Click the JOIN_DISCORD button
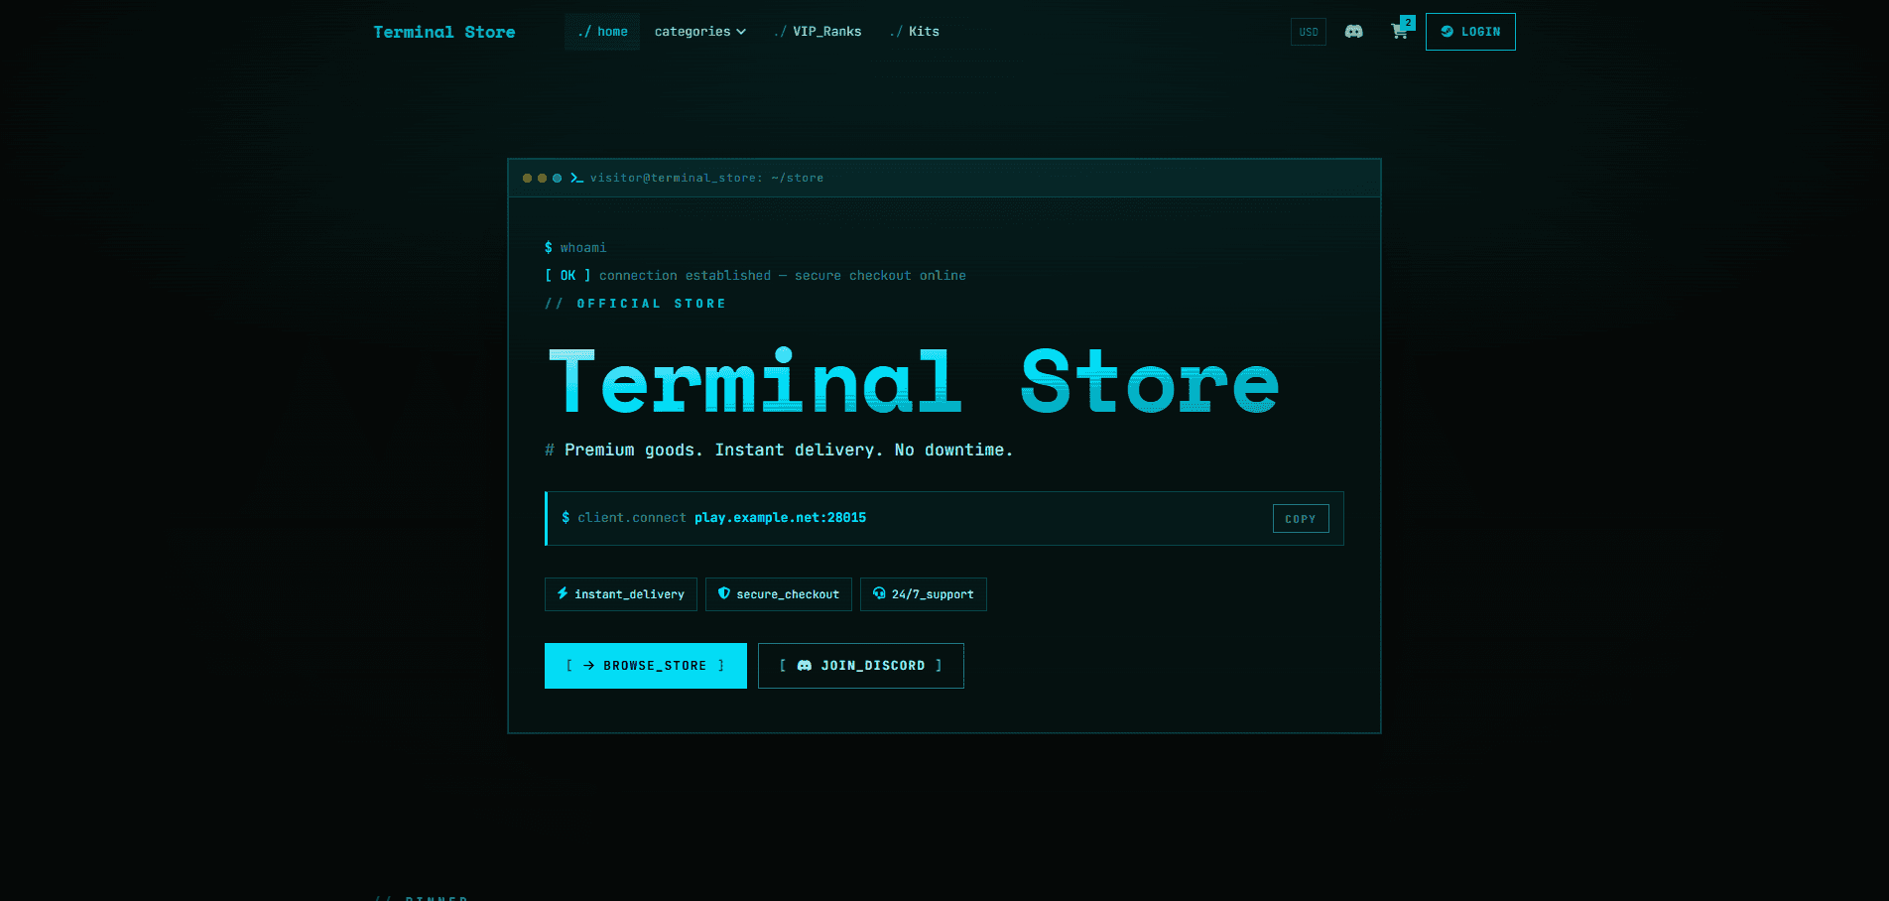This screenshot has width=1889, height=901. click(861, 666)
